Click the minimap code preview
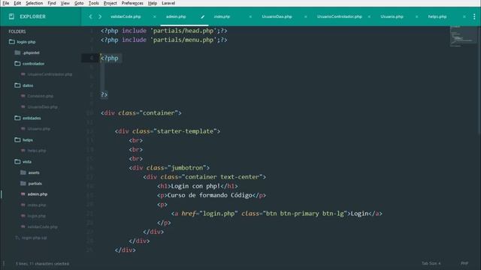The image size is (481, 270). [463, 36]
